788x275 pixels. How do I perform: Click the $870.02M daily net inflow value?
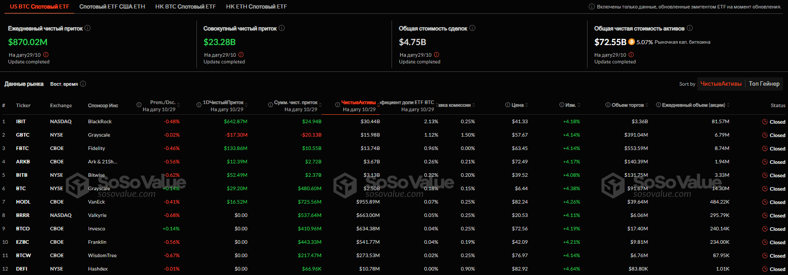click(x=28, y=42)
